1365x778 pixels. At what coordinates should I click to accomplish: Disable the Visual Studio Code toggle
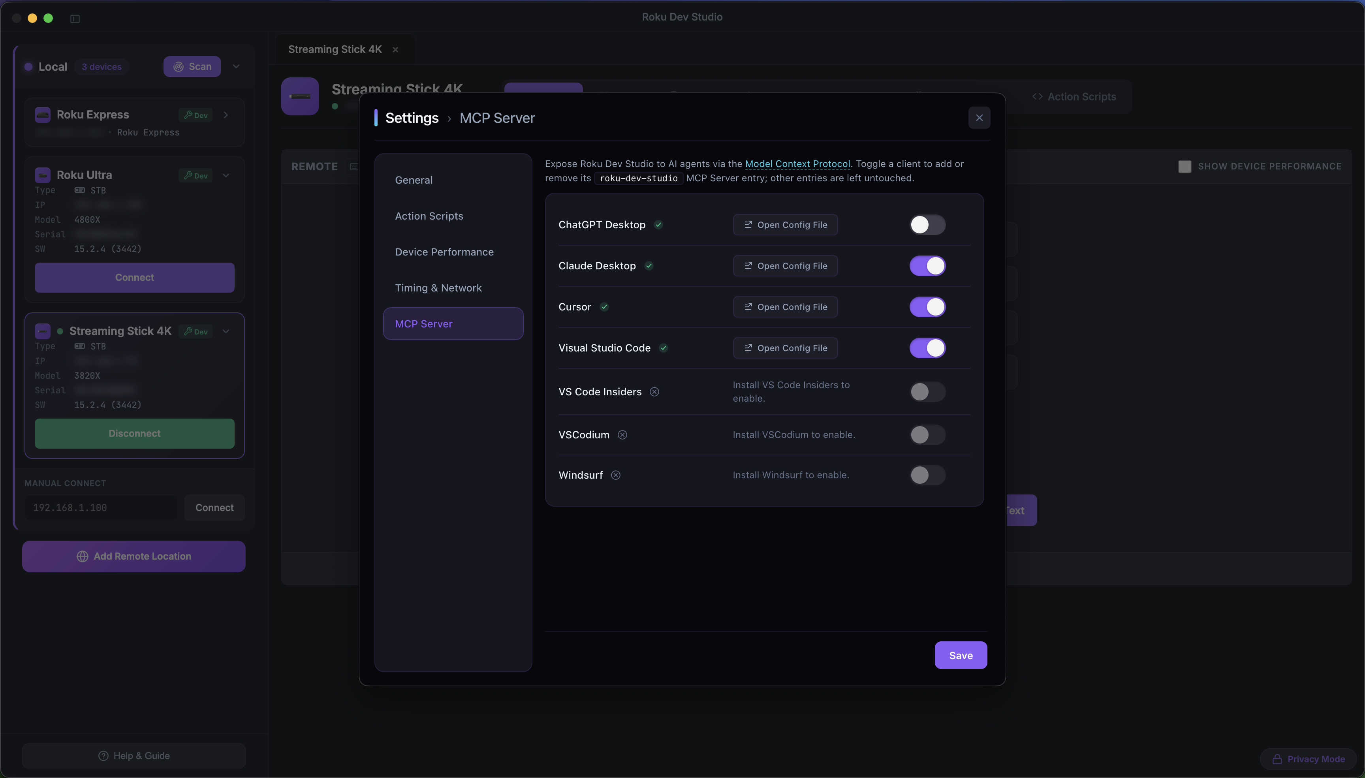click(x=927, y=348)
